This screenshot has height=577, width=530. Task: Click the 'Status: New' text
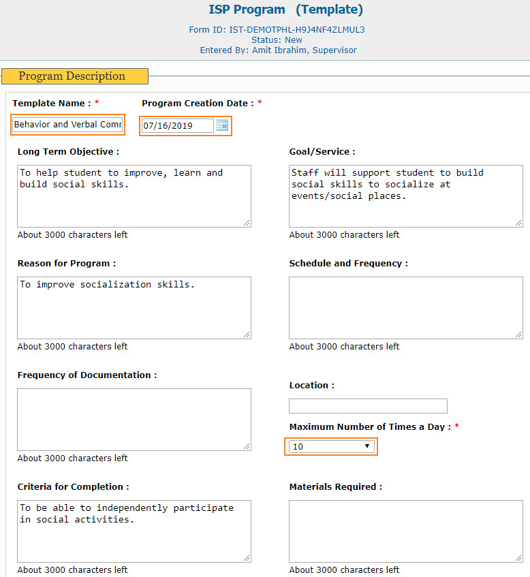[x=277, y=40]
